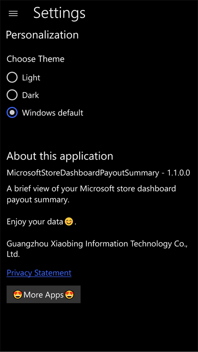The width and height of the screenshot is (198, 352).
Task: Click the Choose Theme label
Action: point(35,59)
